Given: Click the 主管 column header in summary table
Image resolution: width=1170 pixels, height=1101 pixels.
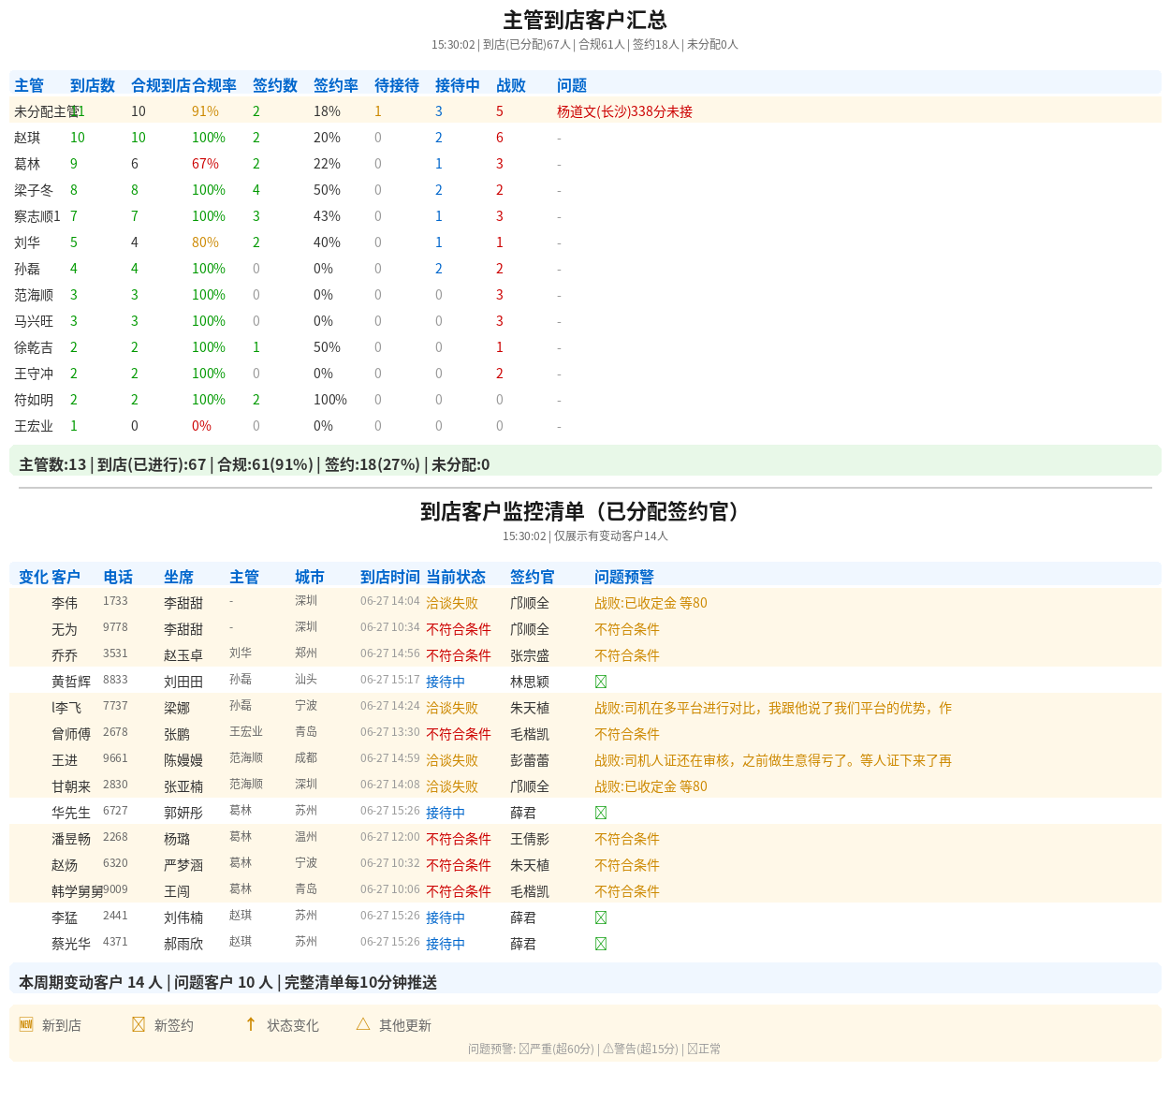Looking at the screenshot, I should pos(29,85).
